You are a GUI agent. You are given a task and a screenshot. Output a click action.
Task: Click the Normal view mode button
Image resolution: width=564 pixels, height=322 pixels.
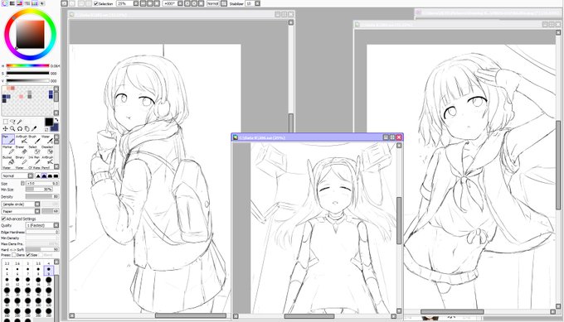pyautogui.click(x=213, y=3)
